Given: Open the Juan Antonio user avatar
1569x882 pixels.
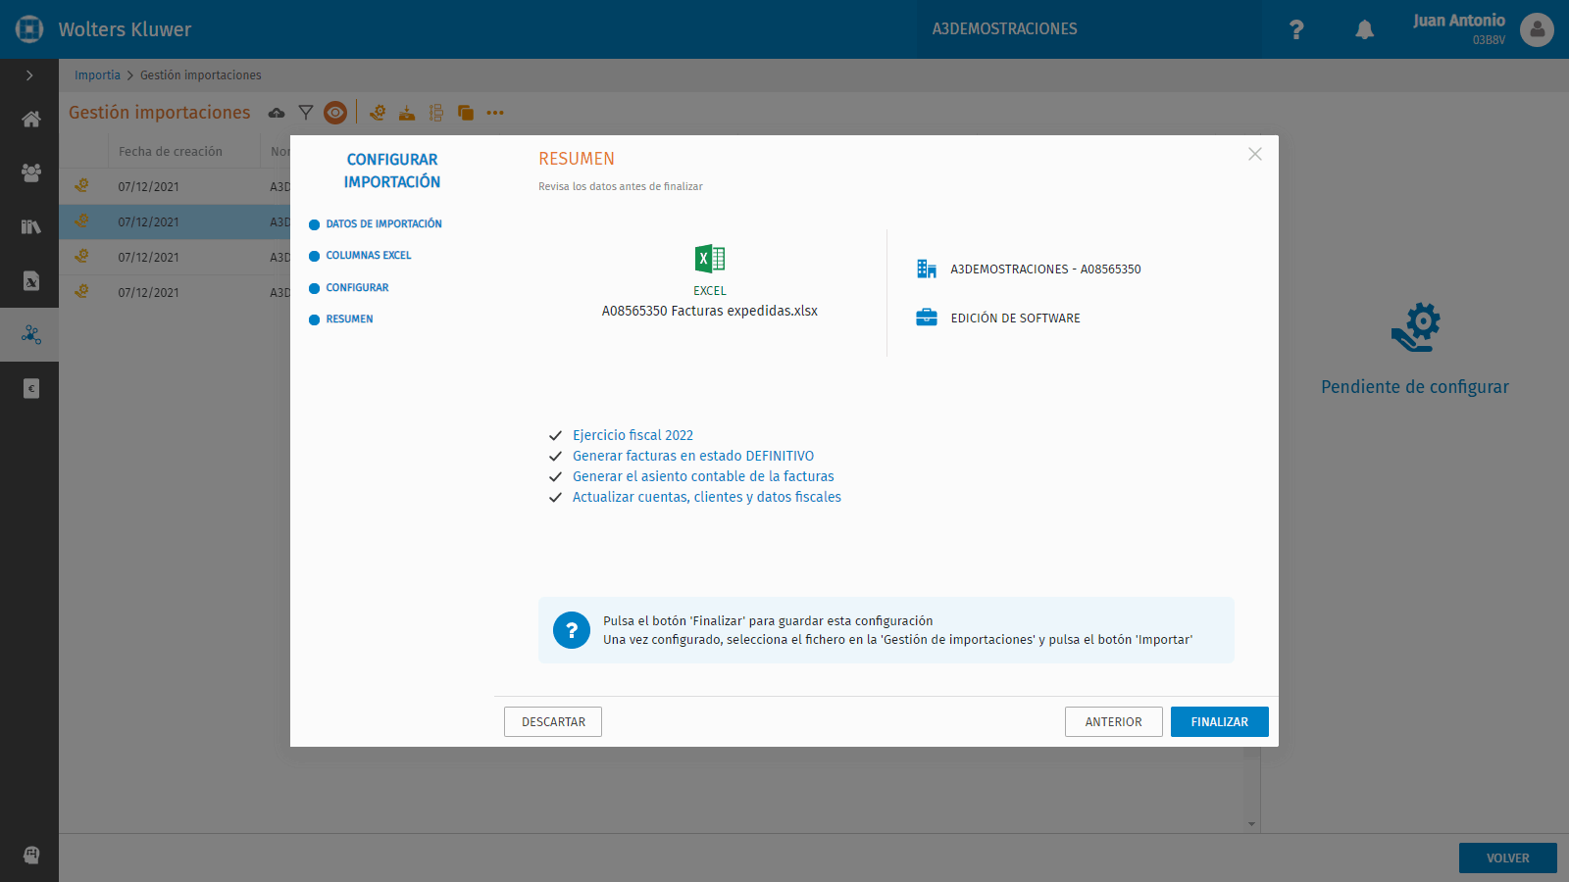Looking at the screenshot, I should coord(1537,29).
